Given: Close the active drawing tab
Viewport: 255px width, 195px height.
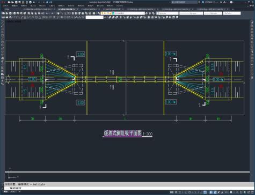Looking at the screenshot, I should [x=77, y=9].
